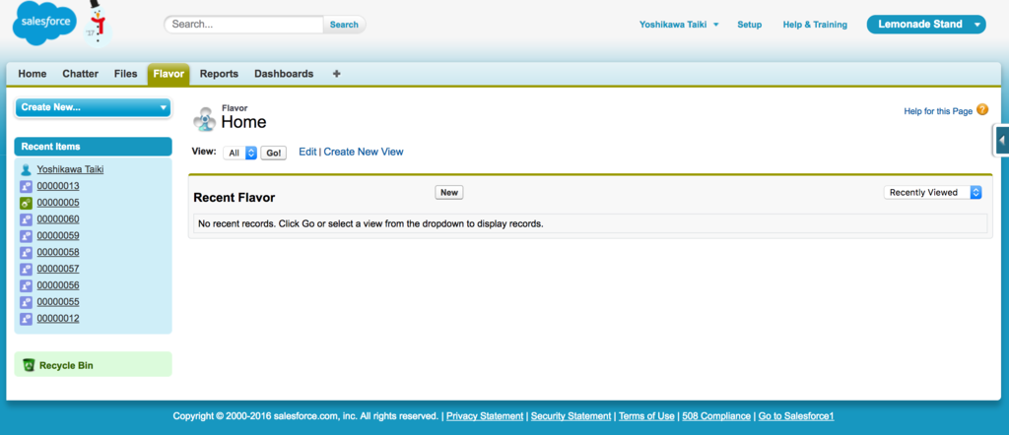1009x435 pixels.
Task: Open the 508 Compliance footer link
Action: (716, 416)
